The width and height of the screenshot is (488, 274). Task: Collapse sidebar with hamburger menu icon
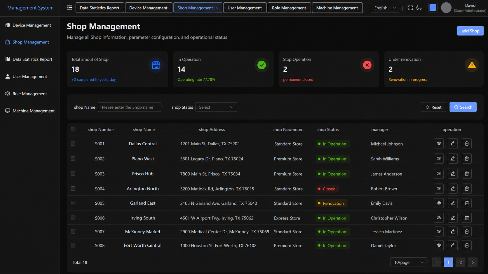(69, 8)
